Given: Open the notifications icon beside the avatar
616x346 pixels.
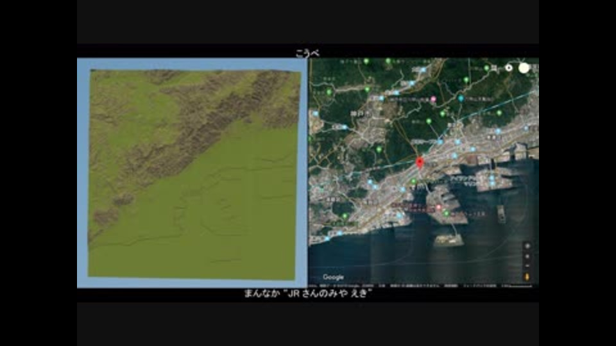Looking at the screenshot, I should [x=509, y=68].
